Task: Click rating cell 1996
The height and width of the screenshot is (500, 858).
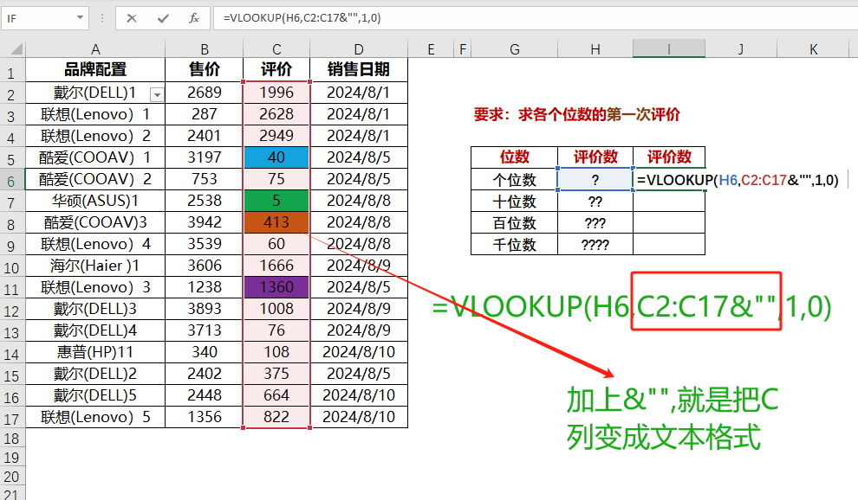Action: [276, 93]
